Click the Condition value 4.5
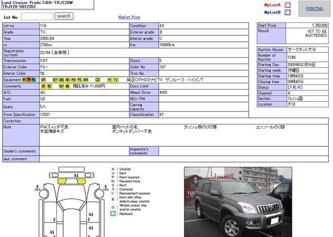The image size is (333, 237). pos(162,26)
